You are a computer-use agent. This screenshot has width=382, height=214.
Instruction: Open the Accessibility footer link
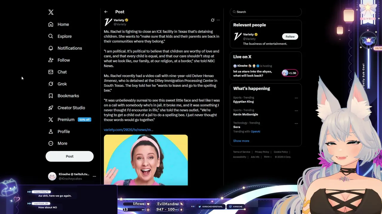240,157
